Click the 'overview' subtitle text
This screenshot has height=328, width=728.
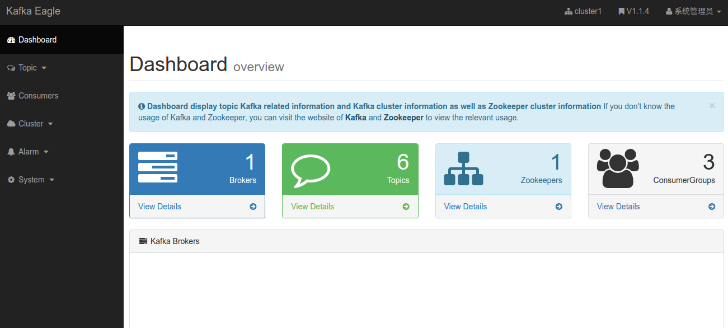[x=259, y=67]
